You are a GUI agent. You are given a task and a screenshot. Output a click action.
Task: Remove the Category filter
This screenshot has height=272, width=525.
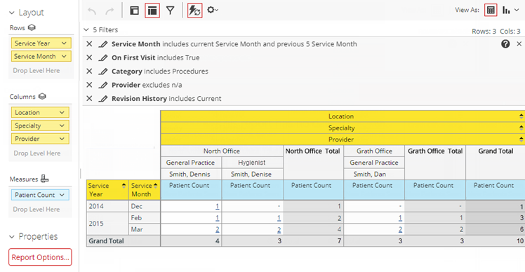pyautogui.click(x=89, y=72)
